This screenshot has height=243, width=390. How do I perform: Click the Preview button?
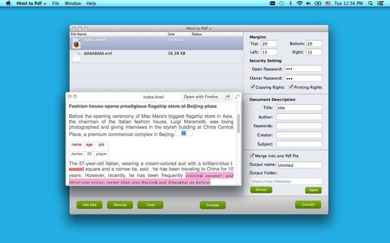click(x=213, y=205)
